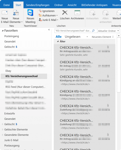Expand the Gelöschte Elemente folder
Image resolution: width=121 pixels, height=150 pixels.
(3, 130)
